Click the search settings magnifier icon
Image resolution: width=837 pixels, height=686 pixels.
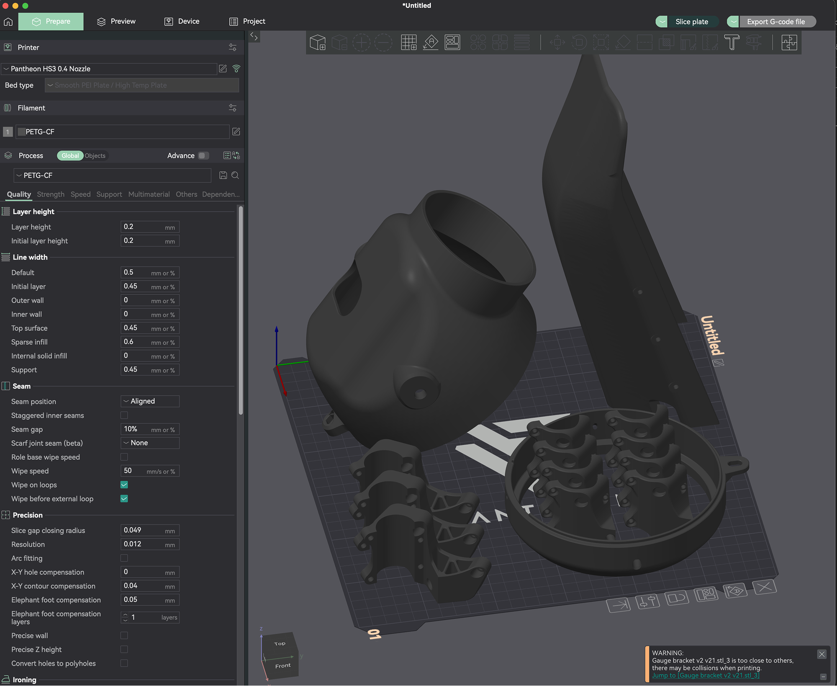235,175
